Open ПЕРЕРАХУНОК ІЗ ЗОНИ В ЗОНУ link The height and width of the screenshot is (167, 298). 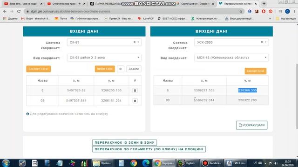[124, 142]
